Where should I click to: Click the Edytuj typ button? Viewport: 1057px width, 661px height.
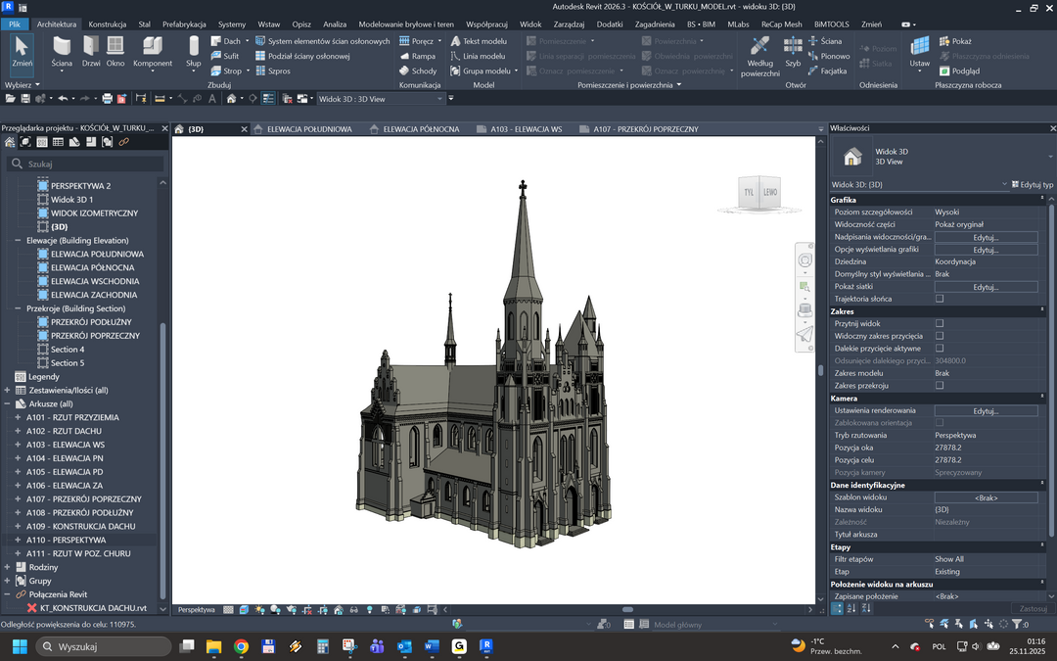[x=1032, y=184]
